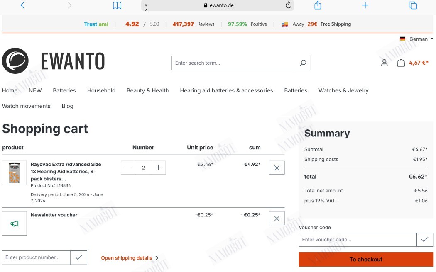Expand the German language dropdown
The width and height of the screenshot is (436, 272).
coord(421,39)
